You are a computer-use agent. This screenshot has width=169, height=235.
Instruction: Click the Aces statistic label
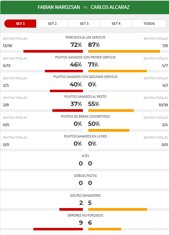click(x=85, y=156)
